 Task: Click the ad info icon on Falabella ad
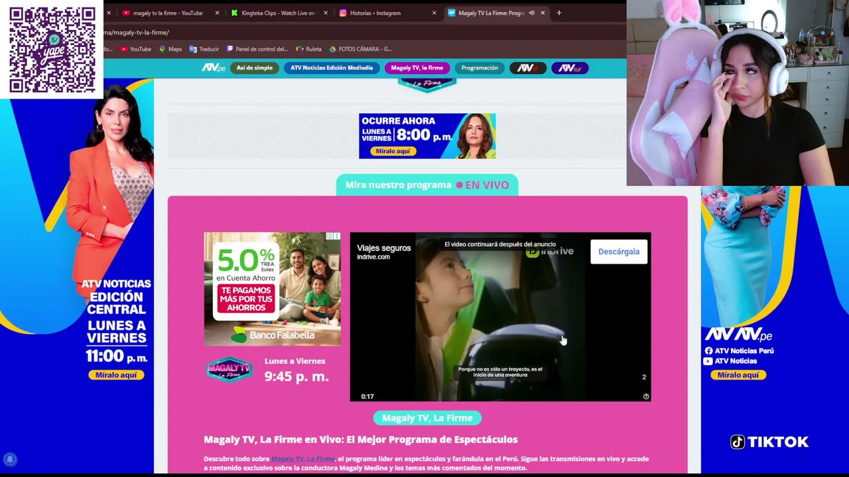(330, 237)
